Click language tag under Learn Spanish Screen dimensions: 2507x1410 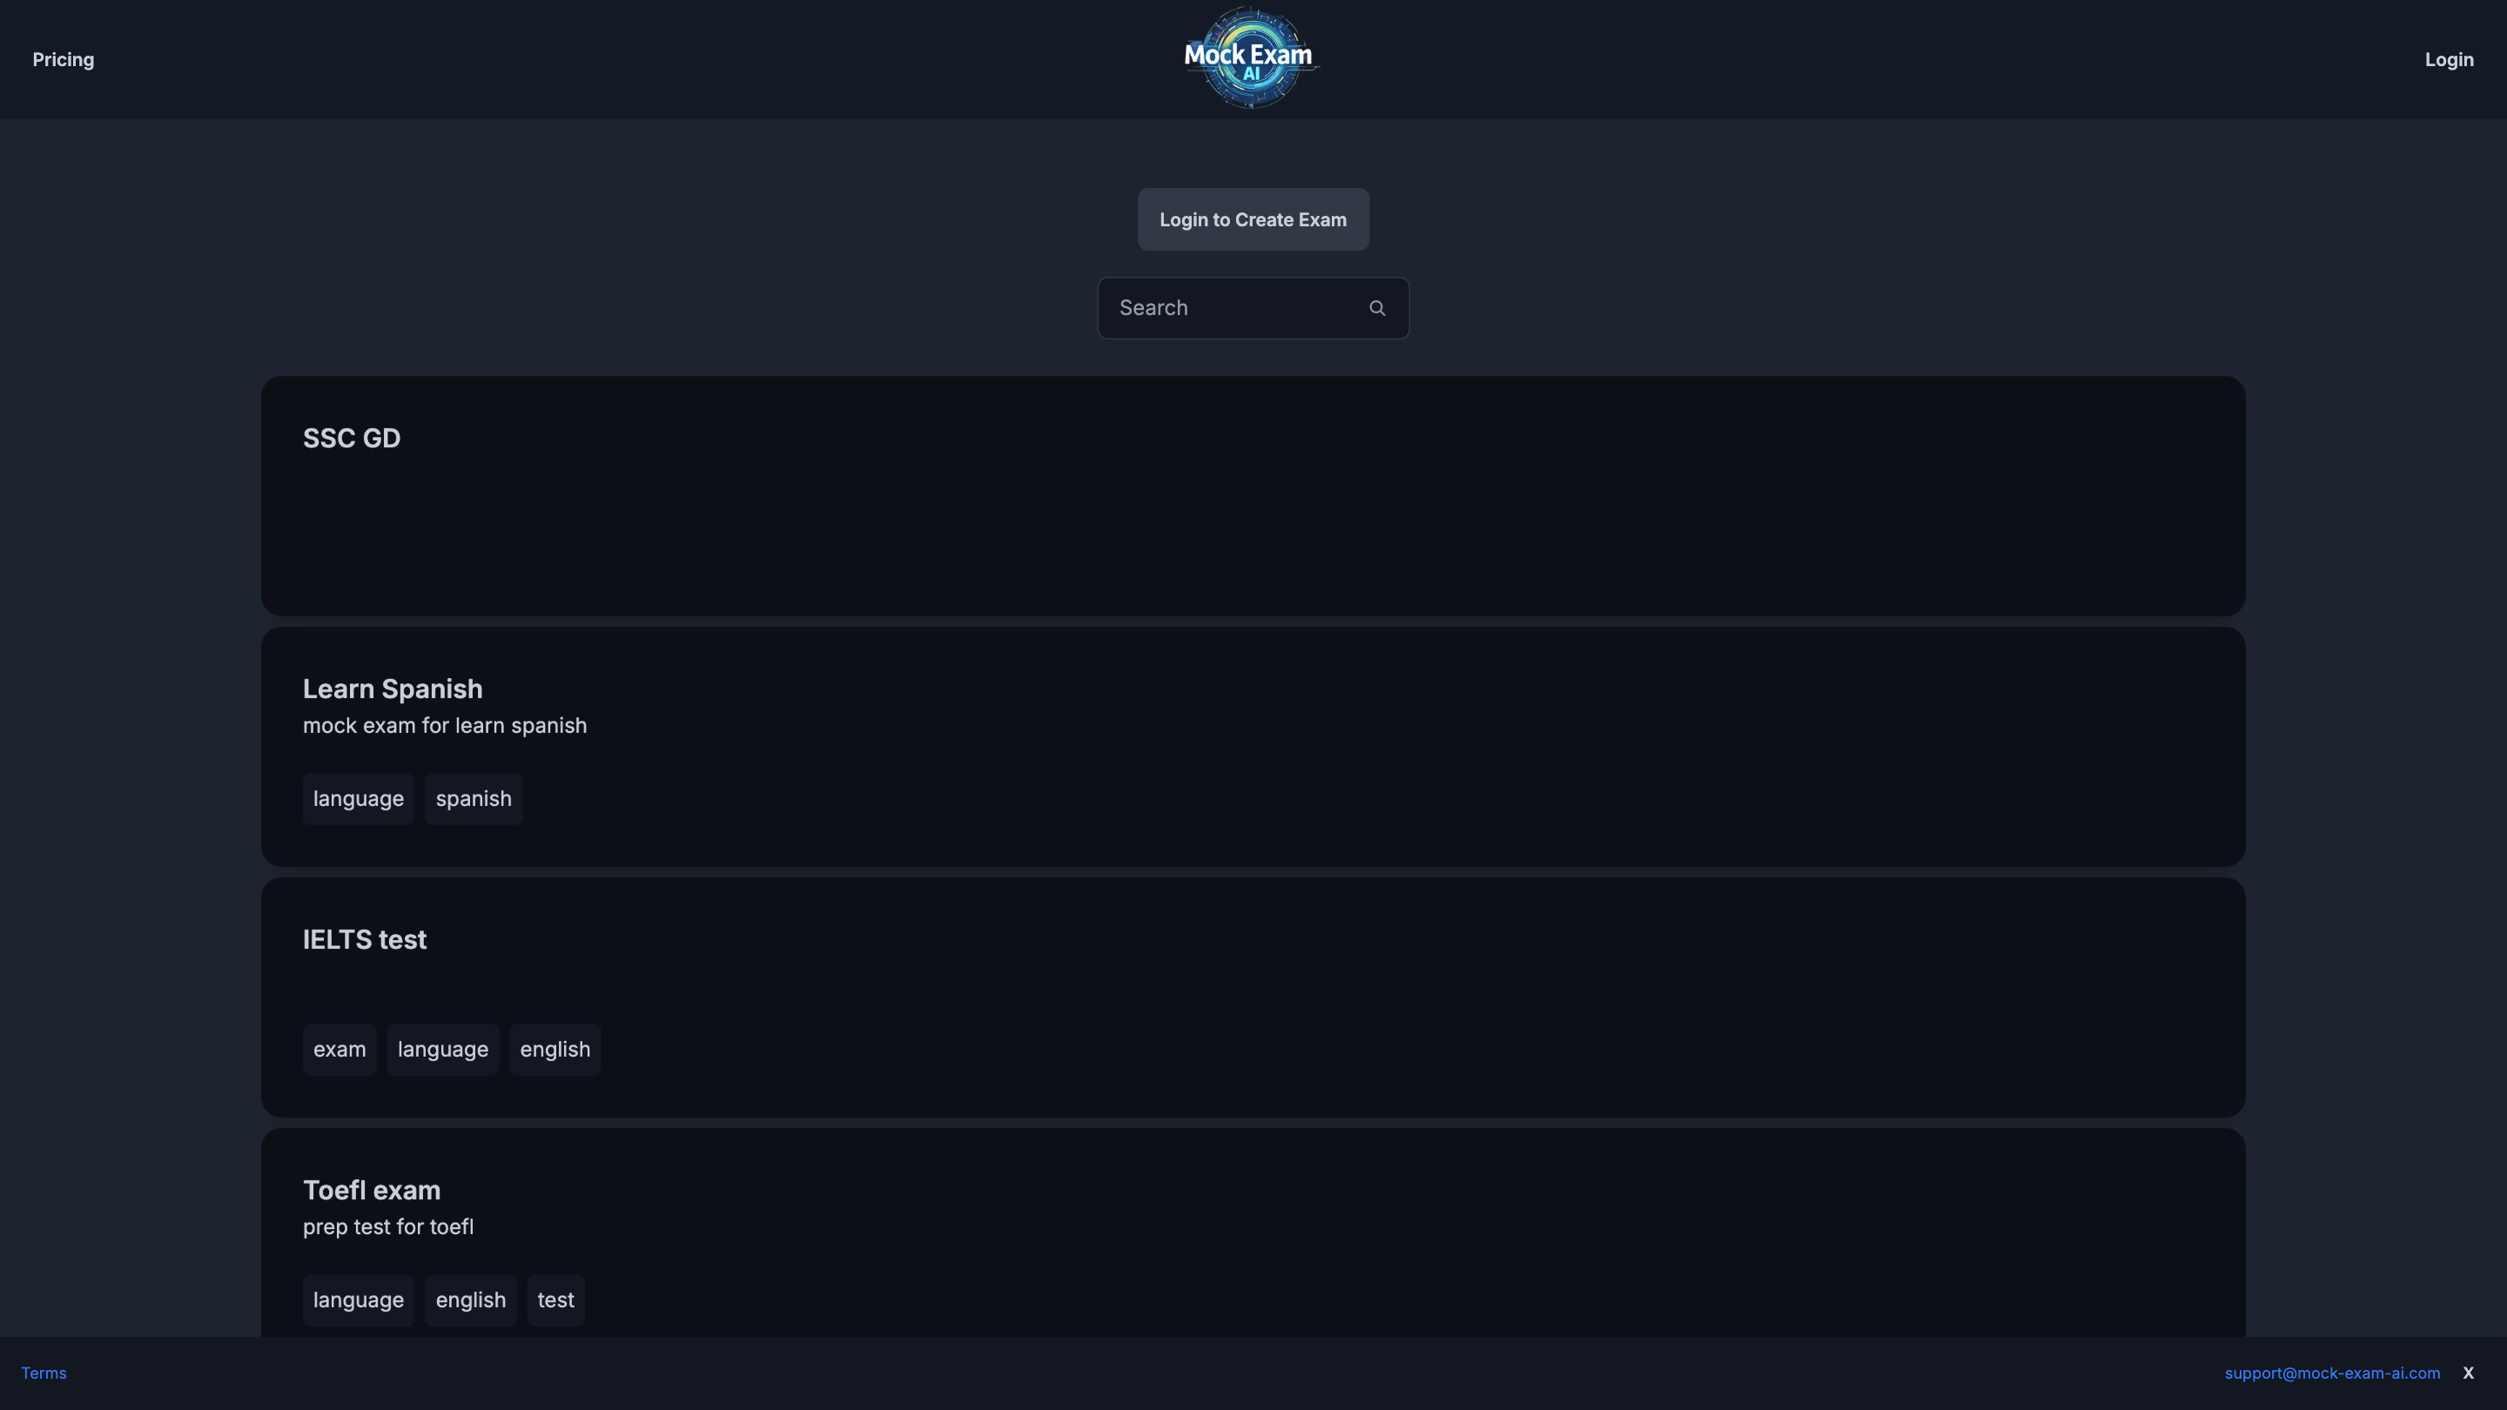click(358, 799)
